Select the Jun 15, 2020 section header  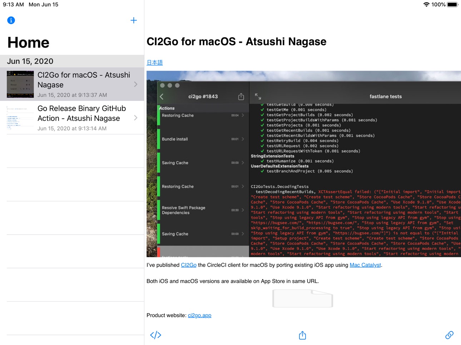[x=72, y=61]
